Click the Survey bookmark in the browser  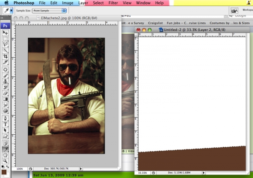(133, 23)
